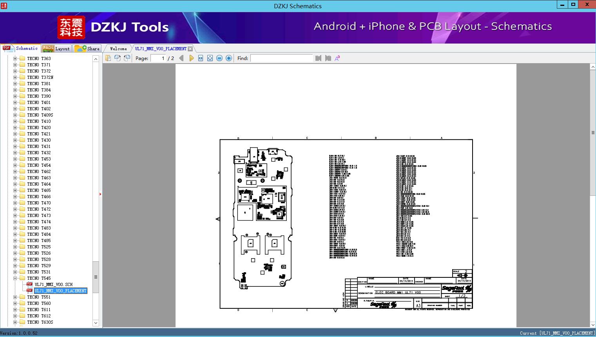The image size is (596, 337).
Task: Click the tree panel scrollbar thumb
Action: pyautogui.click(x=96, y=277)
